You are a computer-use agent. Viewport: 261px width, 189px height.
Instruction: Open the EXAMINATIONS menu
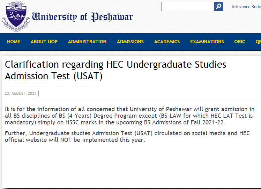pyautogui.click(x=207, y=42)
